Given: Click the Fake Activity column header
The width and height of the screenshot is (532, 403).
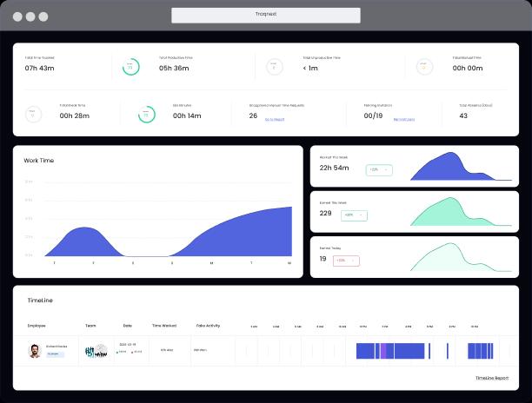Looking at the screenshot, I should click(208, 326).
